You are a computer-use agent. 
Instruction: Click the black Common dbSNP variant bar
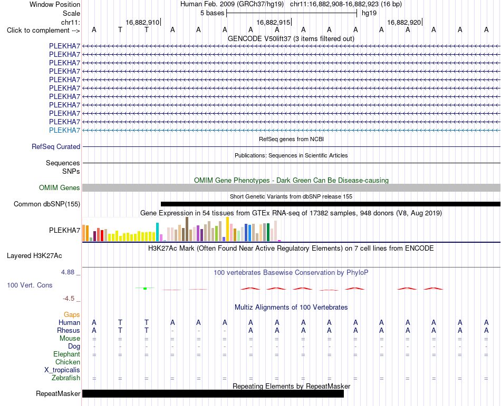[x=330, y=204]
